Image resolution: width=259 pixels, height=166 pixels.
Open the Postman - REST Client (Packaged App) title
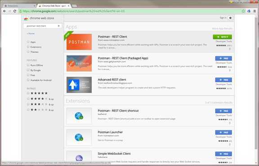123,58
